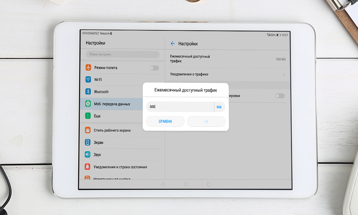The image size is (358, 215).
Task: Select 'Моб. передача данных' menu item
Action: click(x=112, y=104)
